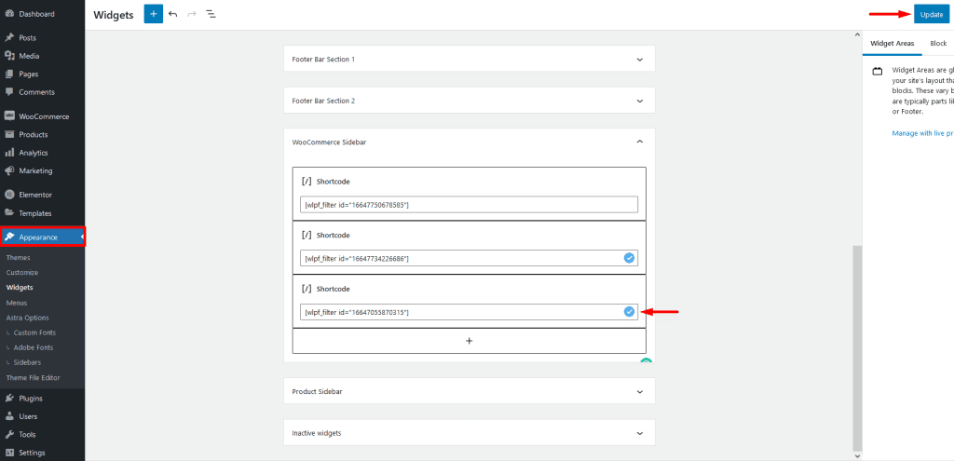Switch to the Block tab
Screen dimensions: 954x461
coord(937,44)
